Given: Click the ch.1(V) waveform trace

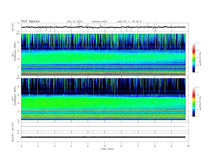Looking at the screenshot, I should 103,27.
